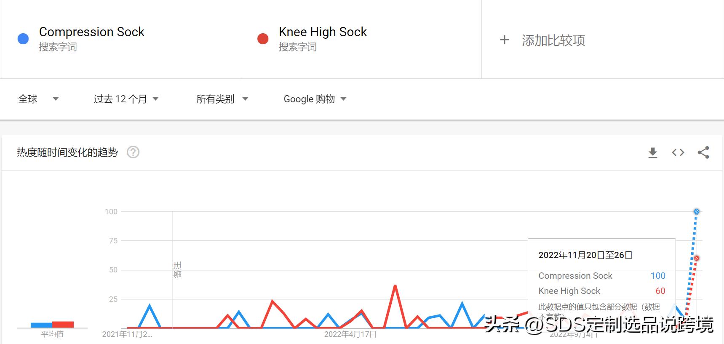Click the blue Compression Sock endpoint marker

[696, 212]
